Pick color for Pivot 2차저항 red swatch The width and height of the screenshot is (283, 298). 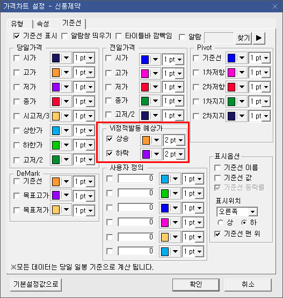click(x=231, y=87)
